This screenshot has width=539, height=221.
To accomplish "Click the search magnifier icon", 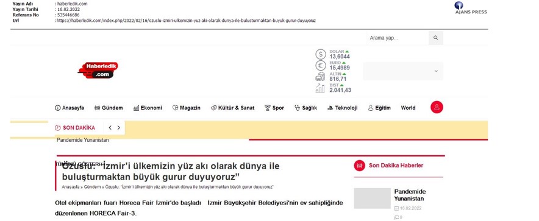I will [x=435, y=38].
